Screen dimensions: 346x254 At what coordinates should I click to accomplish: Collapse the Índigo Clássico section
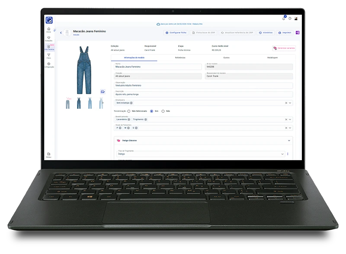[x=289, y=141]
